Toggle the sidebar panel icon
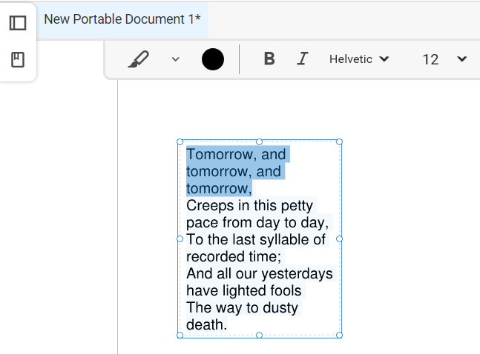This screenshot has width=480, height=354. [18, 23]
